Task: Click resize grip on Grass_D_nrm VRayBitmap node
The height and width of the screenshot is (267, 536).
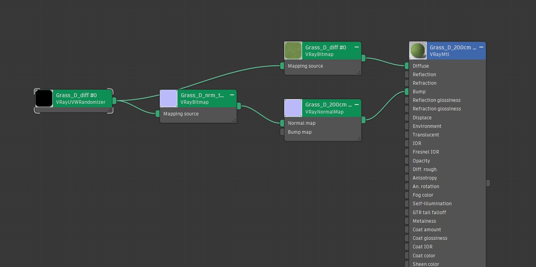Action: click(234, 120)
